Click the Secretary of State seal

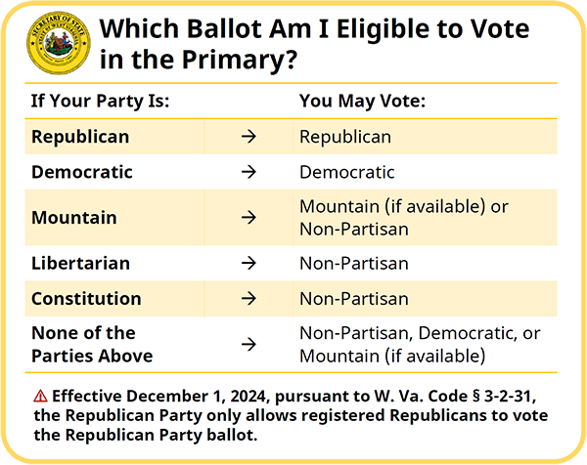[57, 43]
